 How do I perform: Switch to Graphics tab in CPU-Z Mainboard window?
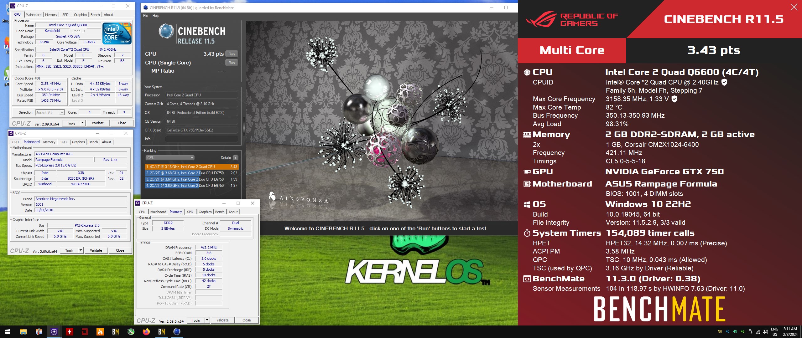click(78, 142)
